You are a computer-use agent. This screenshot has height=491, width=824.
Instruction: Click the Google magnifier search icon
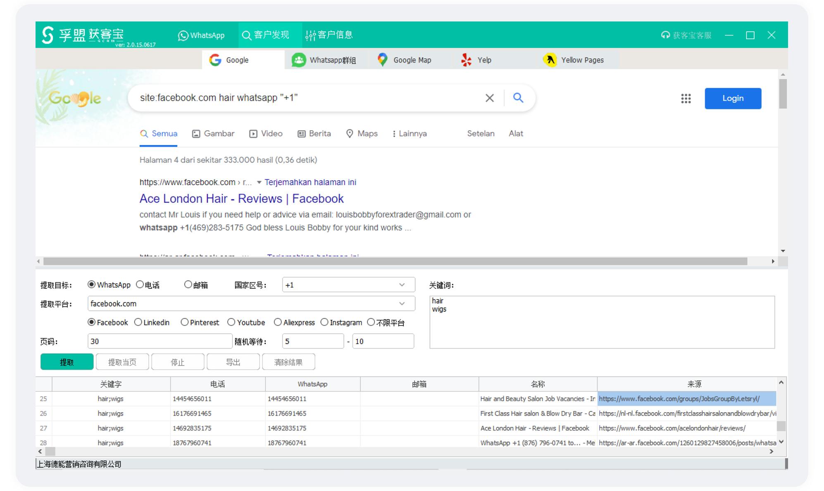518,98
